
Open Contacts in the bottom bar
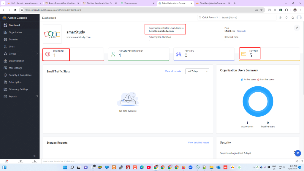[35, 161]
